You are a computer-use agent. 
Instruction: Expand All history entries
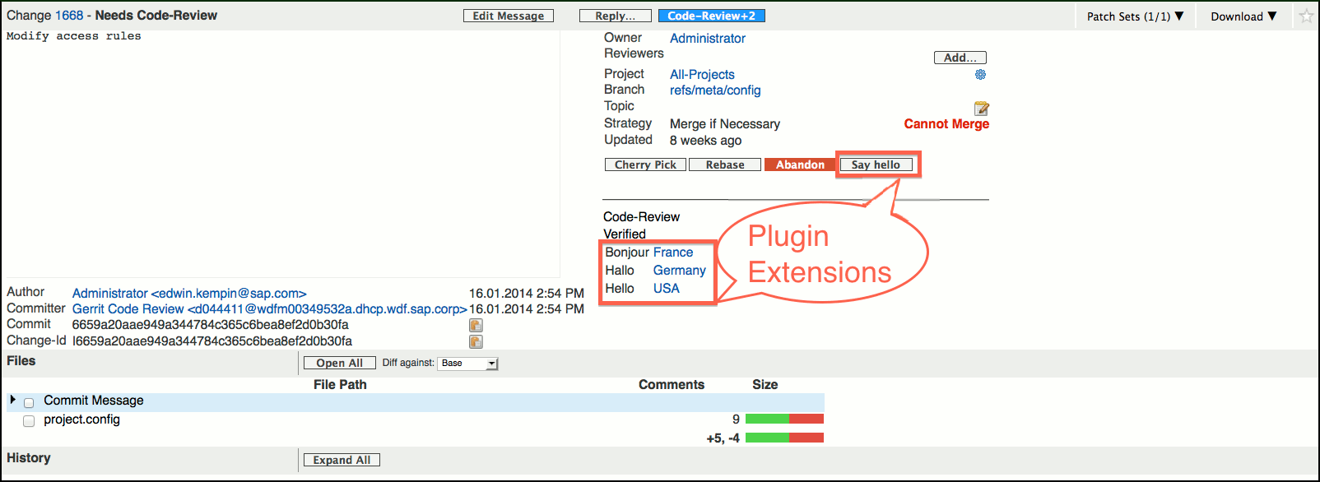tap(342, 461)
